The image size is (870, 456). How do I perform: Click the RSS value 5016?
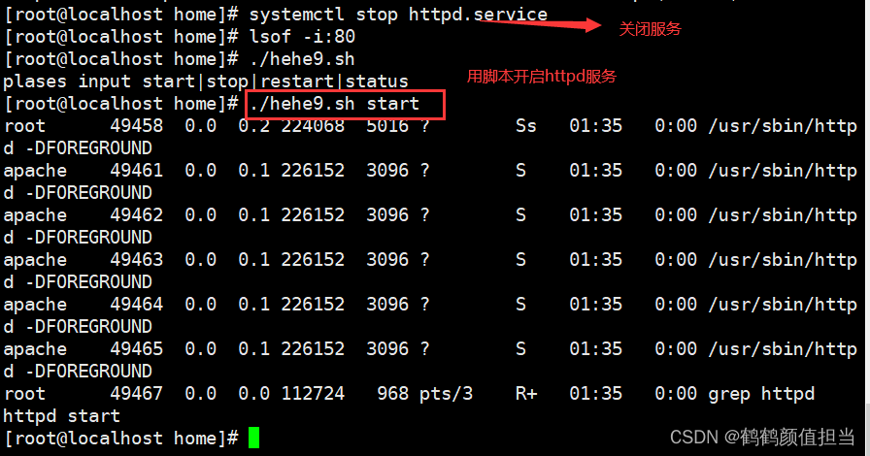(387, 126)
